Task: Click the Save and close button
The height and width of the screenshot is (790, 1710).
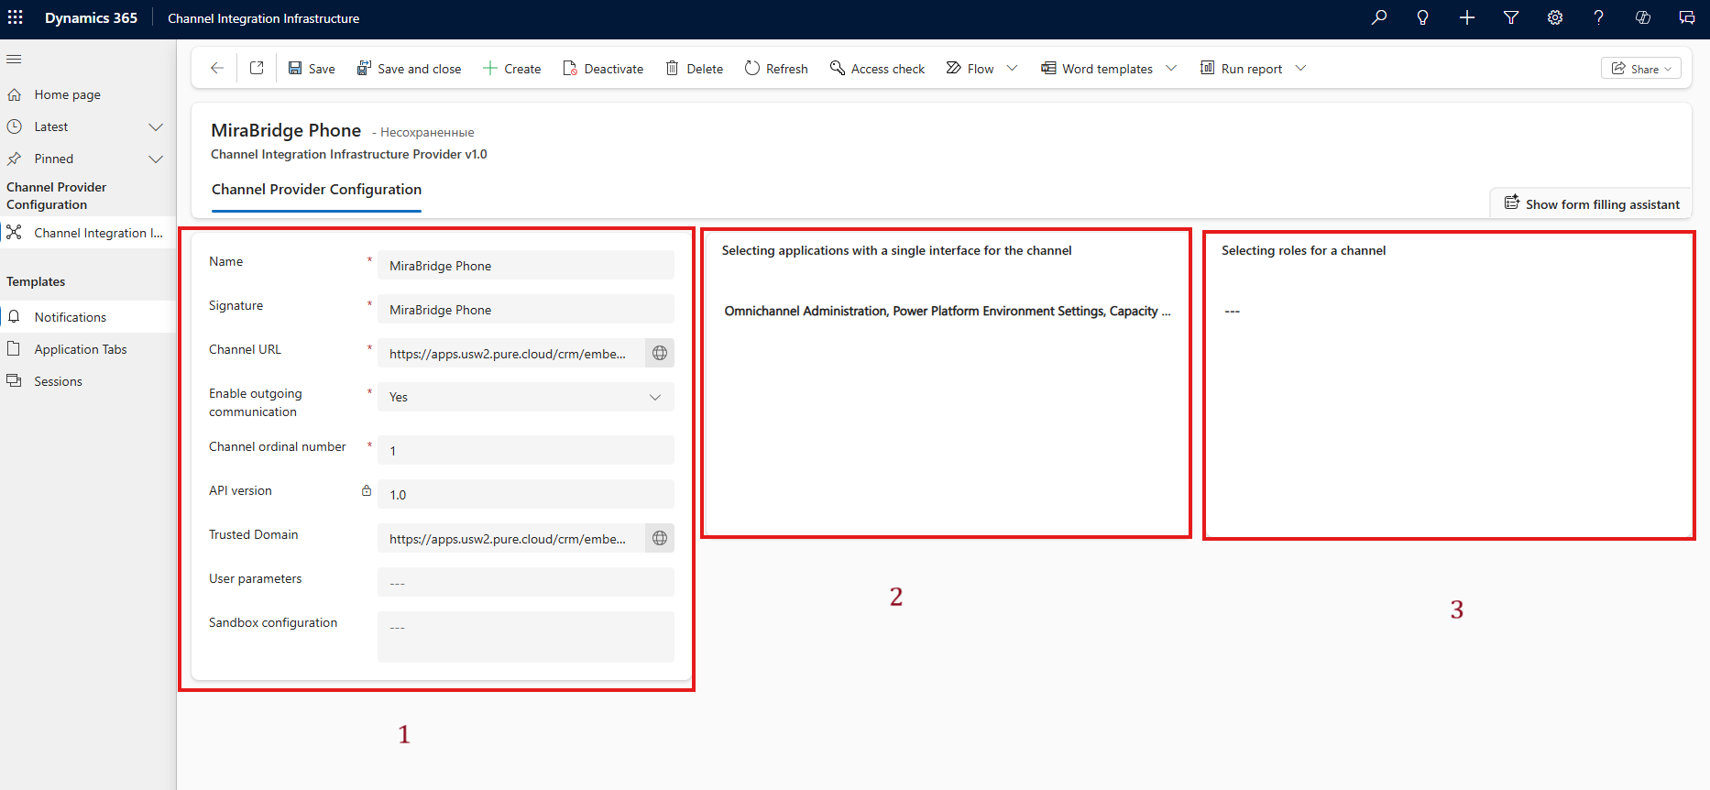Action: point(410,69)
